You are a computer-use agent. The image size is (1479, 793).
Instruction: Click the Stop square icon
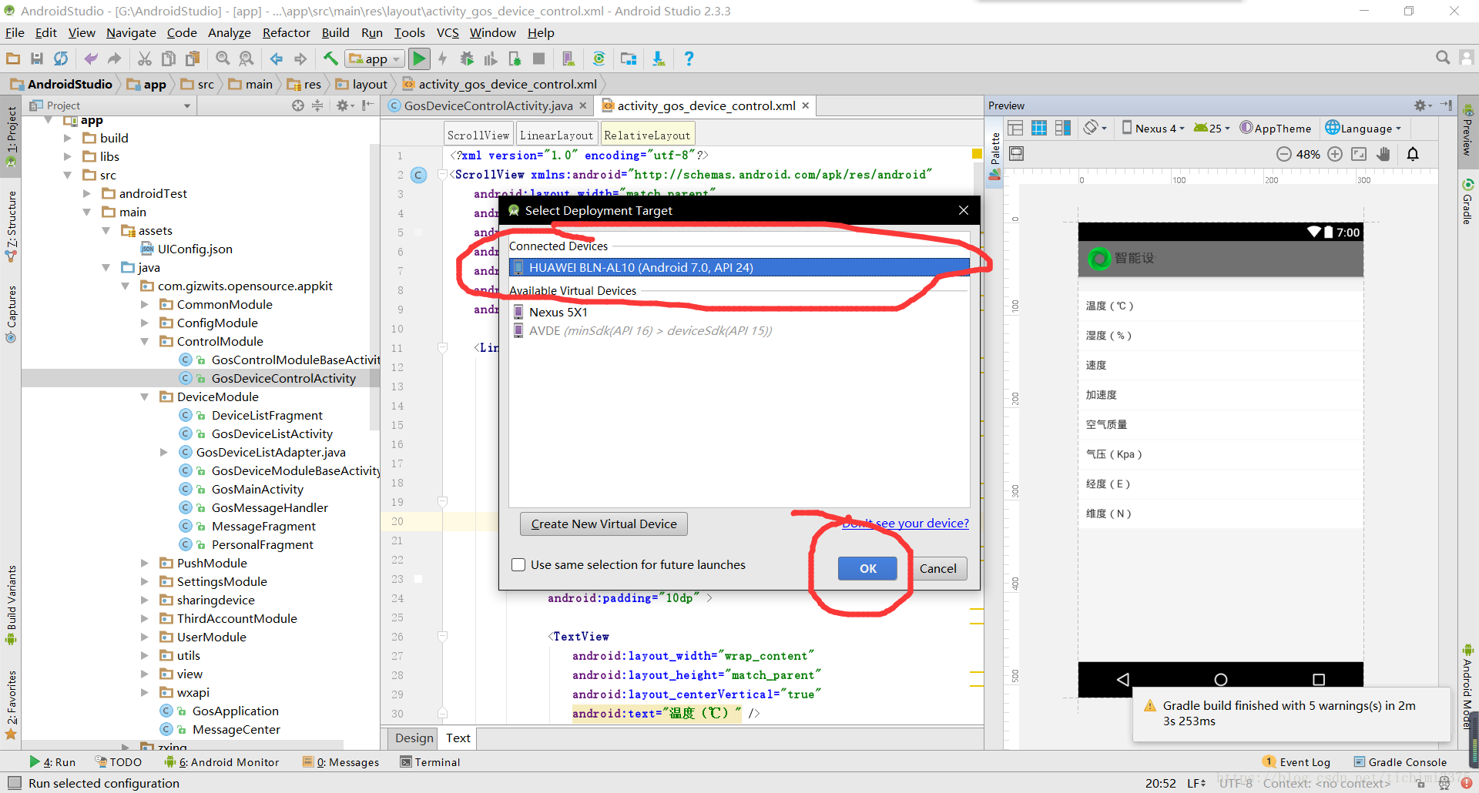[x=539, y=59]
